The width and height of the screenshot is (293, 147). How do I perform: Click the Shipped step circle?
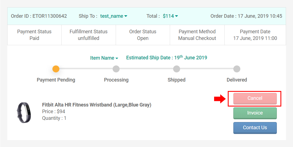tap(176, 69)
